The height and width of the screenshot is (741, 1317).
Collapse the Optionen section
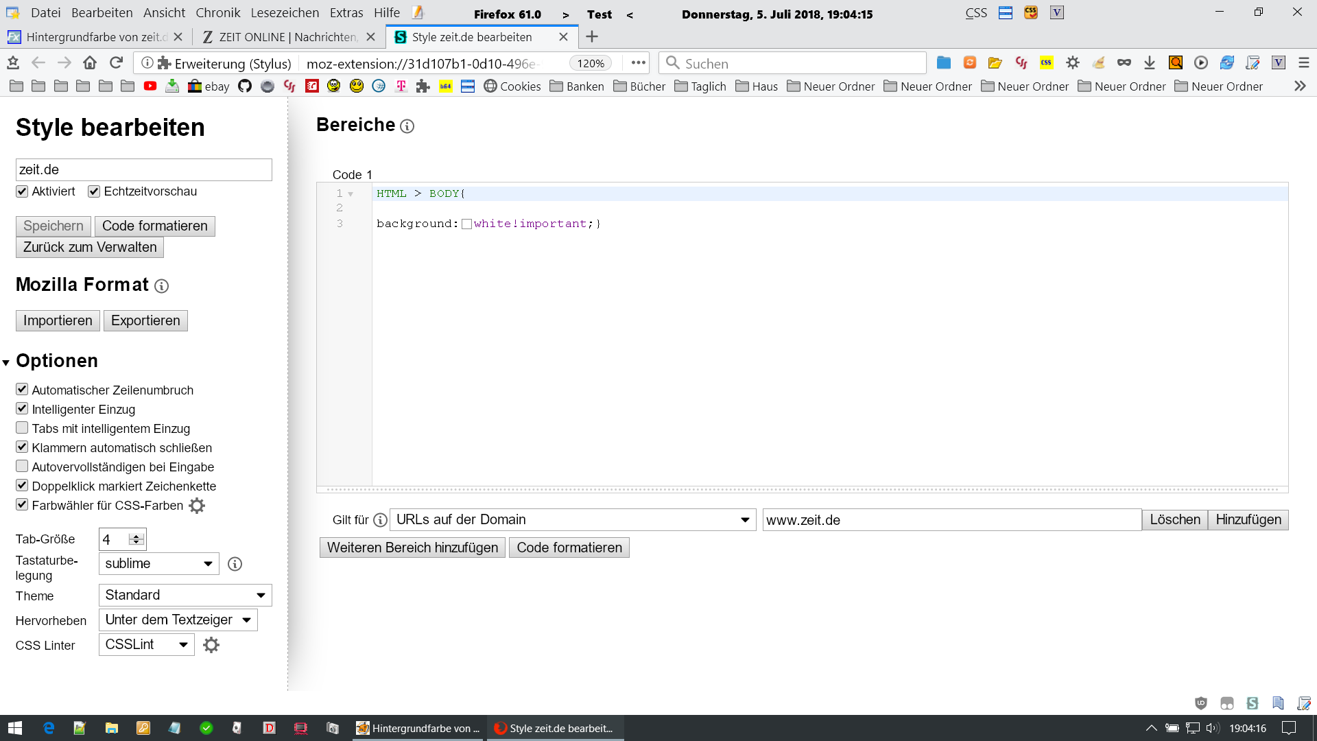[6, 362]
